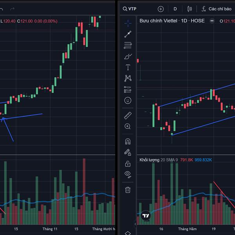Collapse the Bưu chính Viettel legend
The height and width of the screenshot is (235, 235).
[212, 21]
